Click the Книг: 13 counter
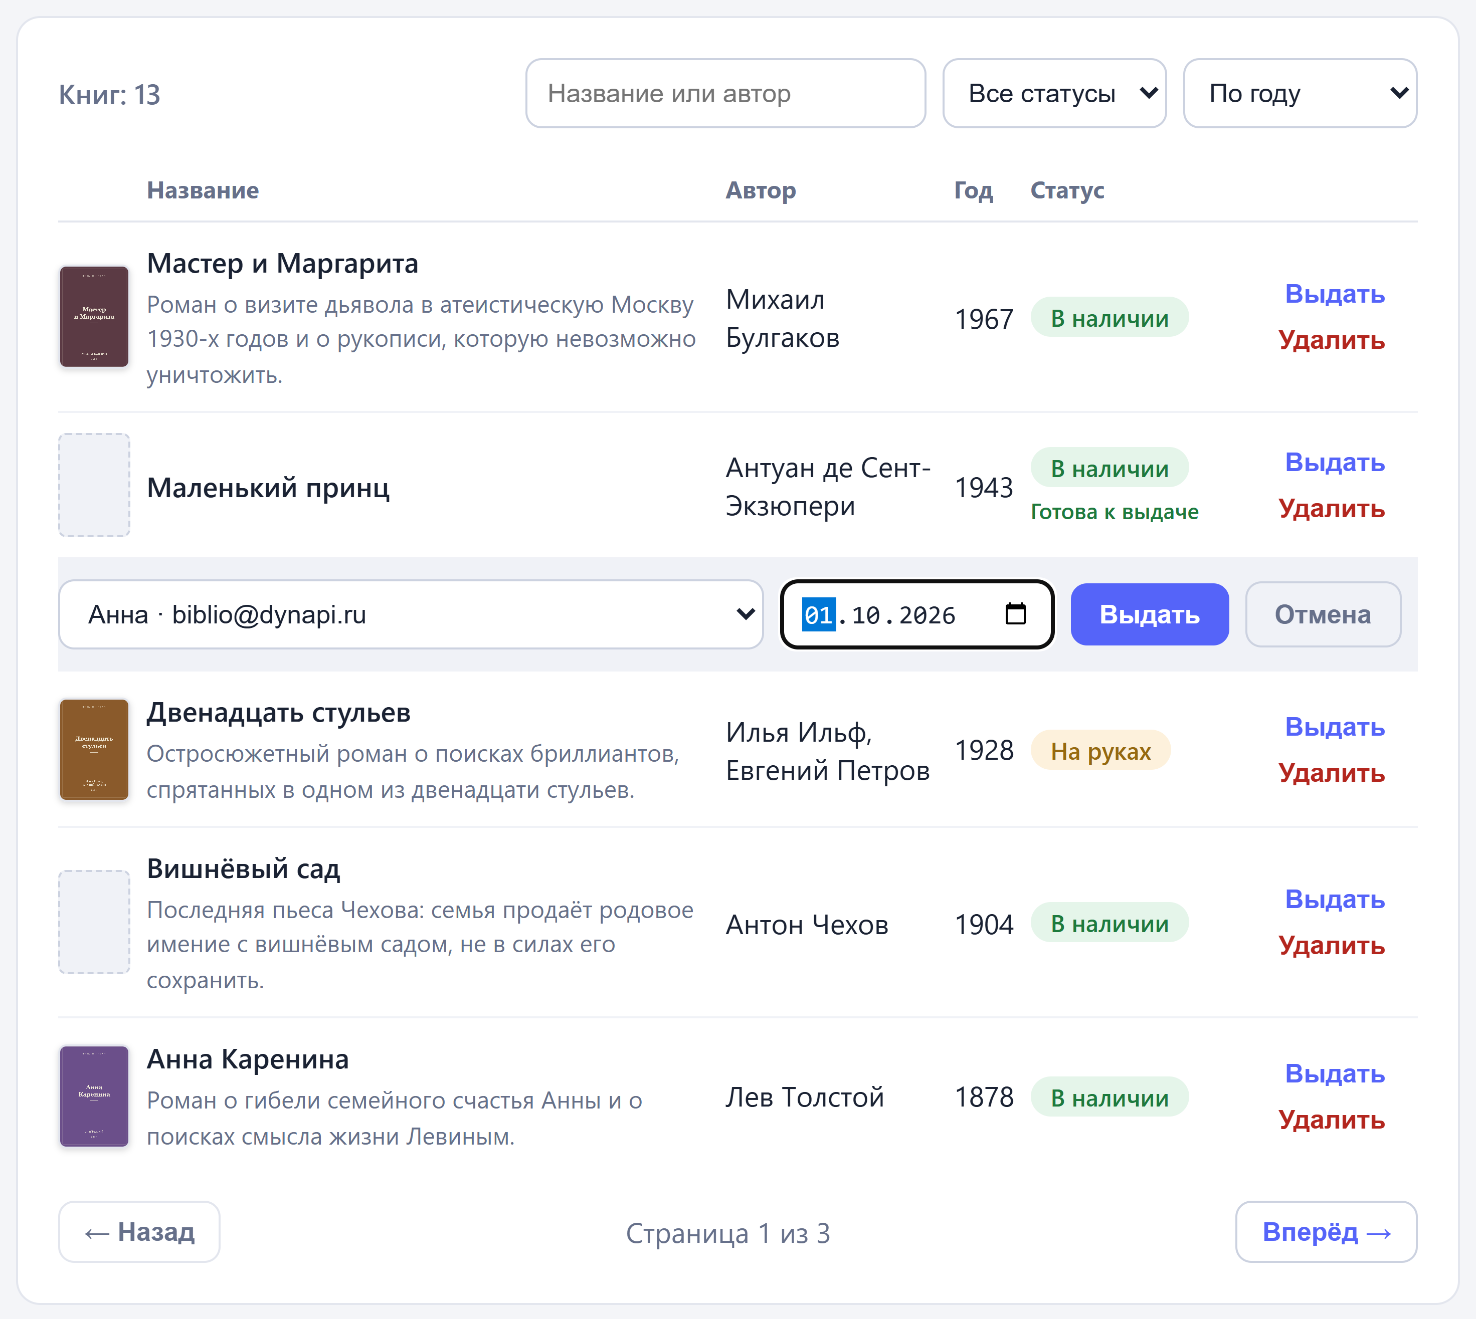 point(109,95)
